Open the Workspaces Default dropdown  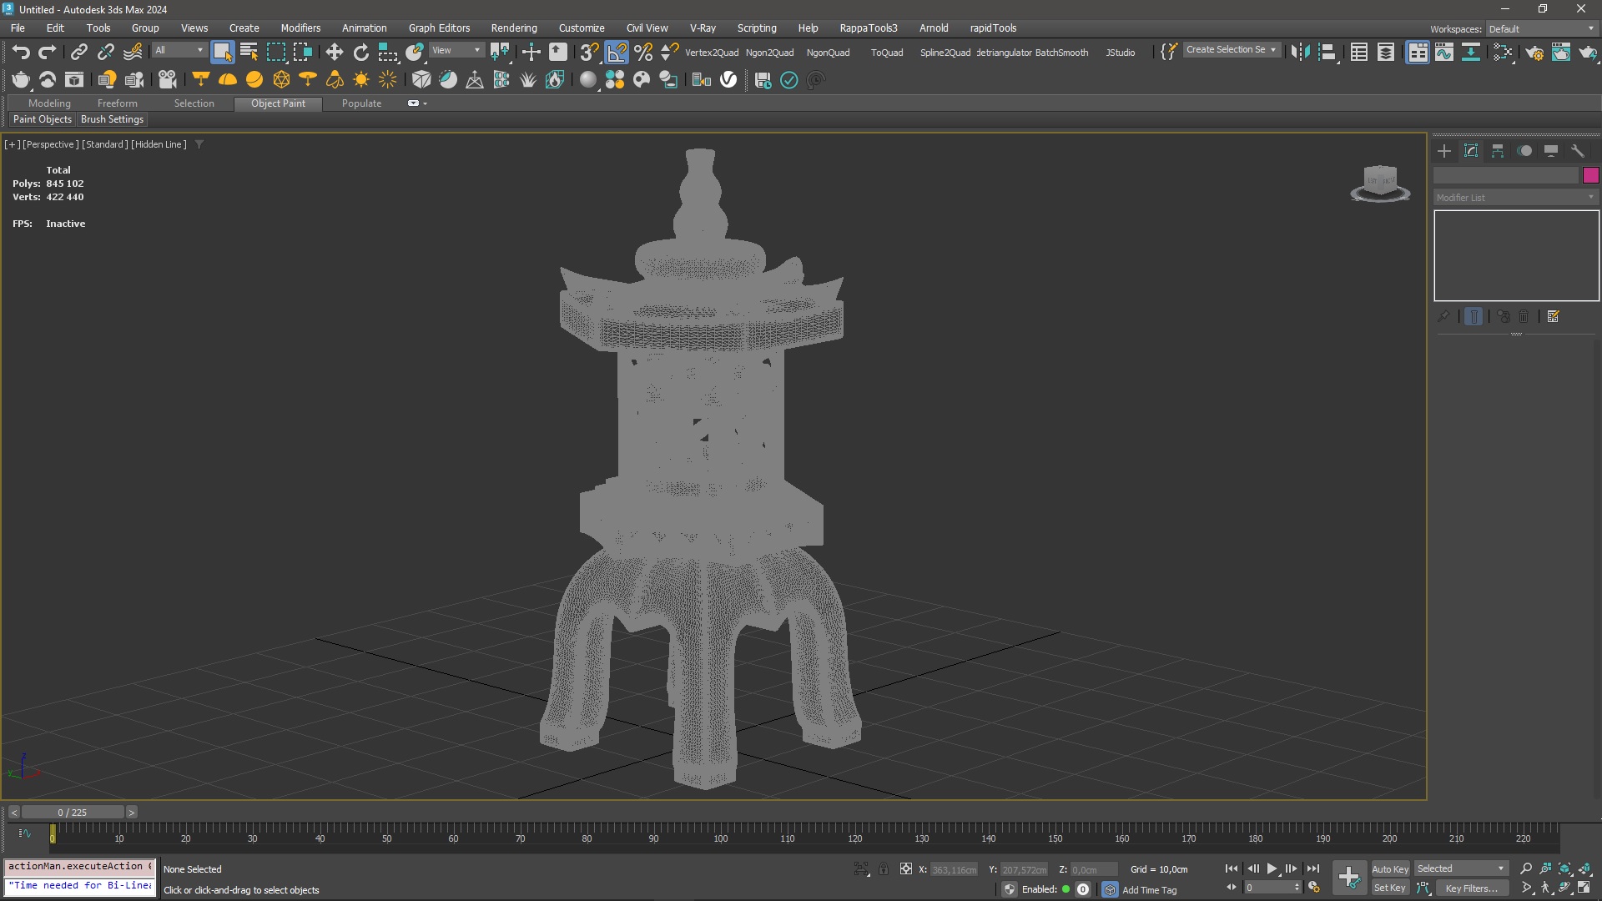click(1541, 29)
